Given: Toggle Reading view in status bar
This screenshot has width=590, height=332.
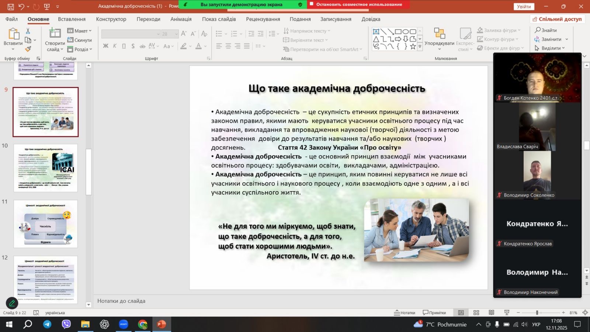Looking at the screenshot, I should point(492,312).
